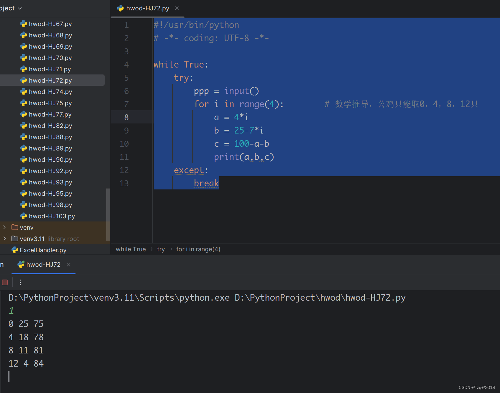Screen dimensions: 500x393
Task: Close the hwod-HJ72 run tab
Action: (x=69, y=265)
